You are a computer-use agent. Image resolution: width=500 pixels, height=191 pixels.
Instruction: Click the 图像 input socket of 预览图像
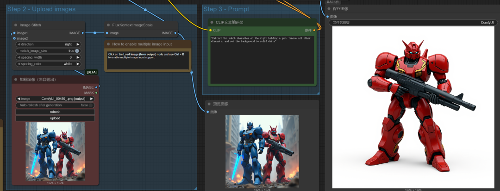coord(208,112)
